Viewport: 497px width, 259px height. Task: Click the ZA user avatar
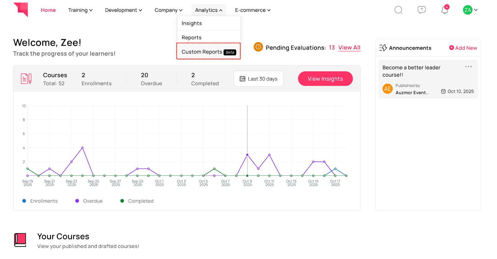coord(467,10)
